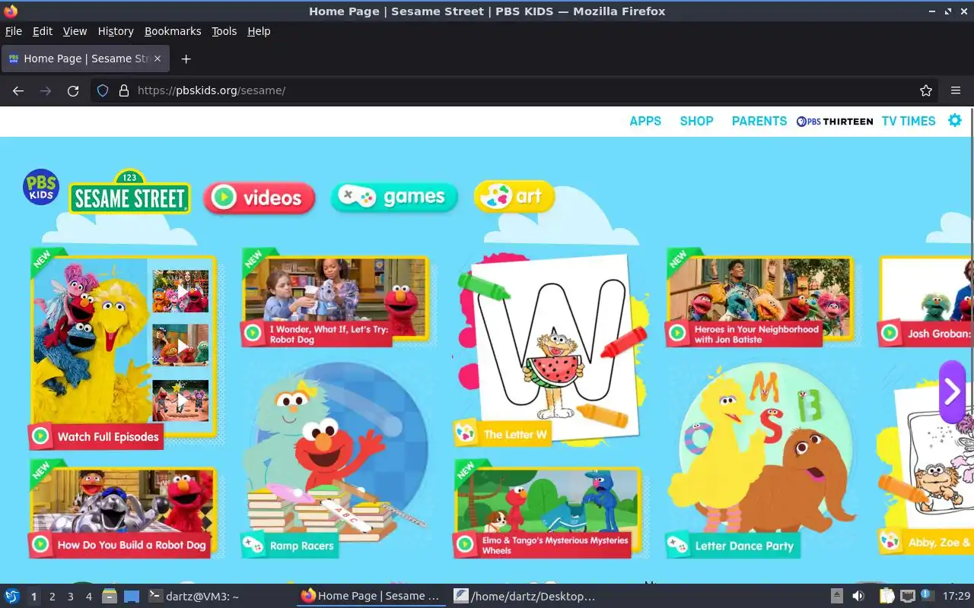Reload the current page
974x608 pixels.
73,90
